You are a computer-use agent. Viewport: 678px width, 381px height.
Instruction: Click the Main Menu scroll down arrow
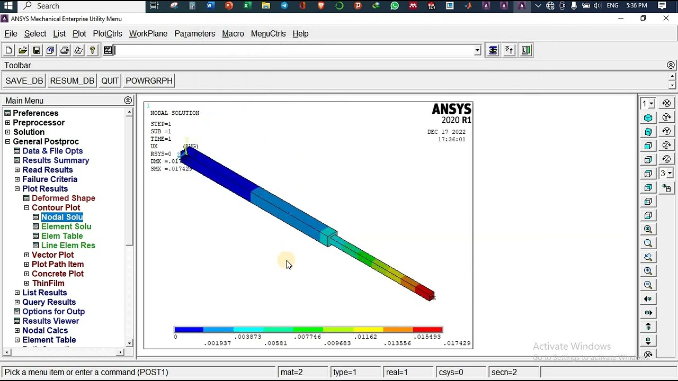tap(129, 343)
